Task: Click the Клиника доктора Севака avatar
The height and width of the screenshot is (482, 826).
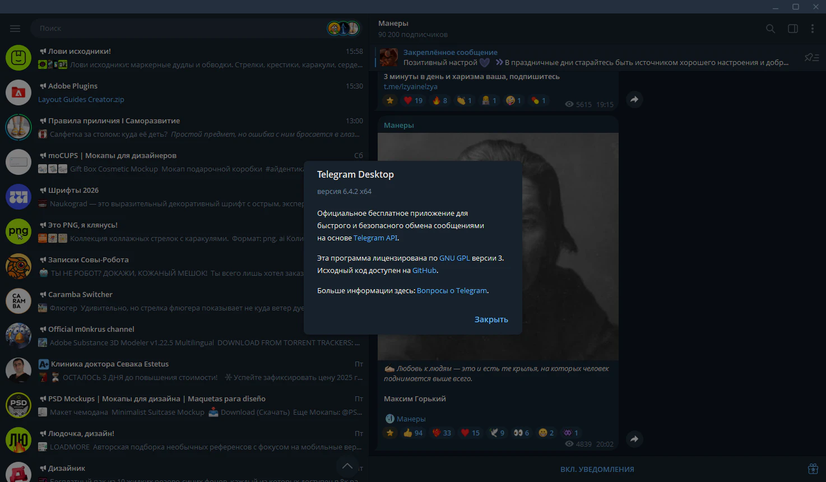Action: [18, 370]
